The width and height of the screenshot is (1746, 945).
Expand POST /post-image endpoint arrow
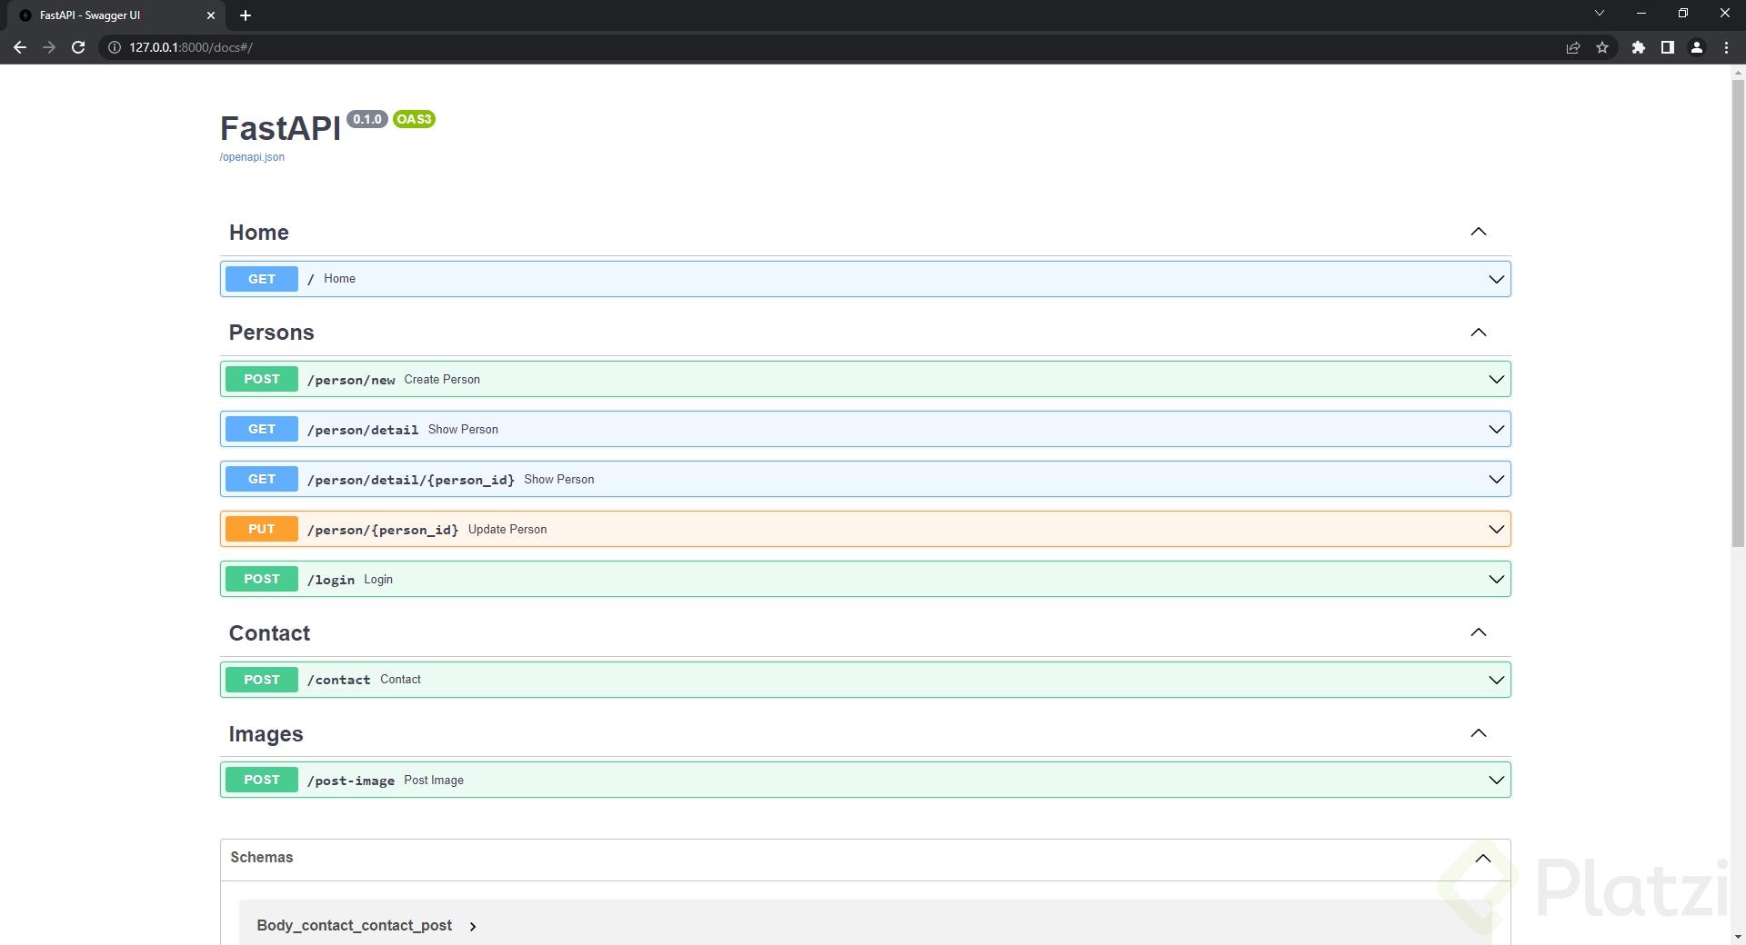1496,781
